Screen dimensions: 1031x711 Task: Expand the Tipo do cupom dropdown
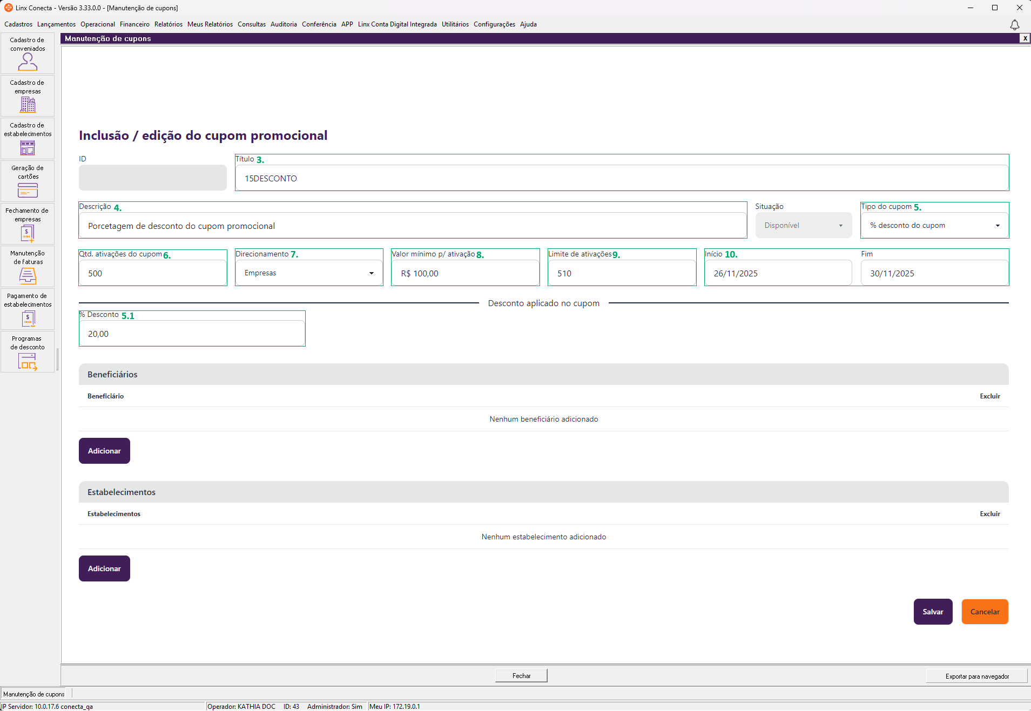(934, 226)
